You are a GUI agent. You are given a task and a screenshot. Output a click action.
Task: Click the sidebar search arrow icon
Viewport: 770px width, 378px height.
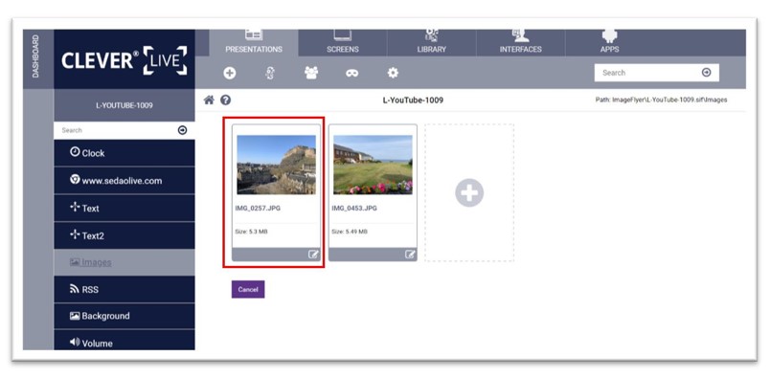182,130
